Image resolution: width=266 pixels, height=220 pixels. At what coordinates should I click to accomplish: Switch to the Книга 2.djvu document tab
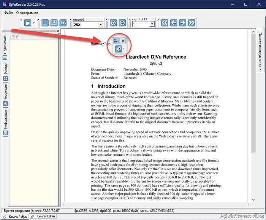(x=15, y=217)
